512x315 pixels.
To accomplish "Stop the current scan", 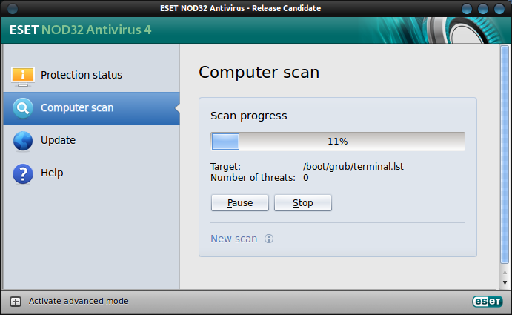I will (303, 203).
